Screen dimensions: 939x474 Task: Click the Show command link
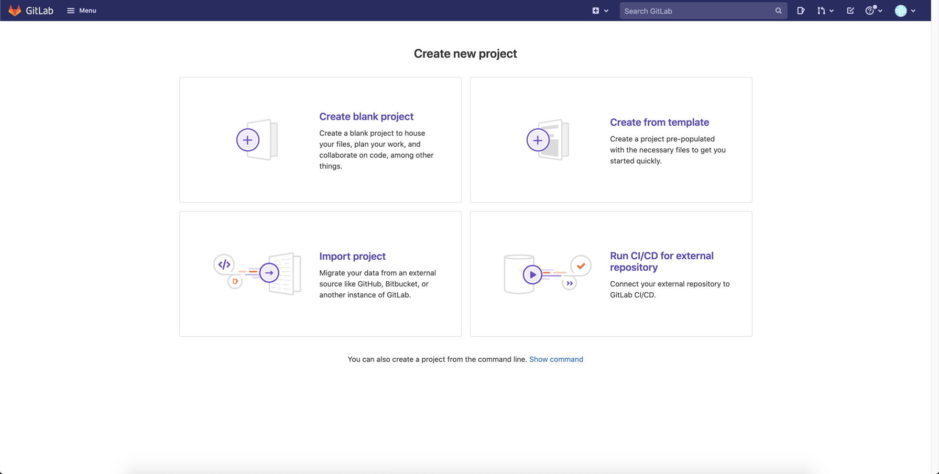coord(556,359)
